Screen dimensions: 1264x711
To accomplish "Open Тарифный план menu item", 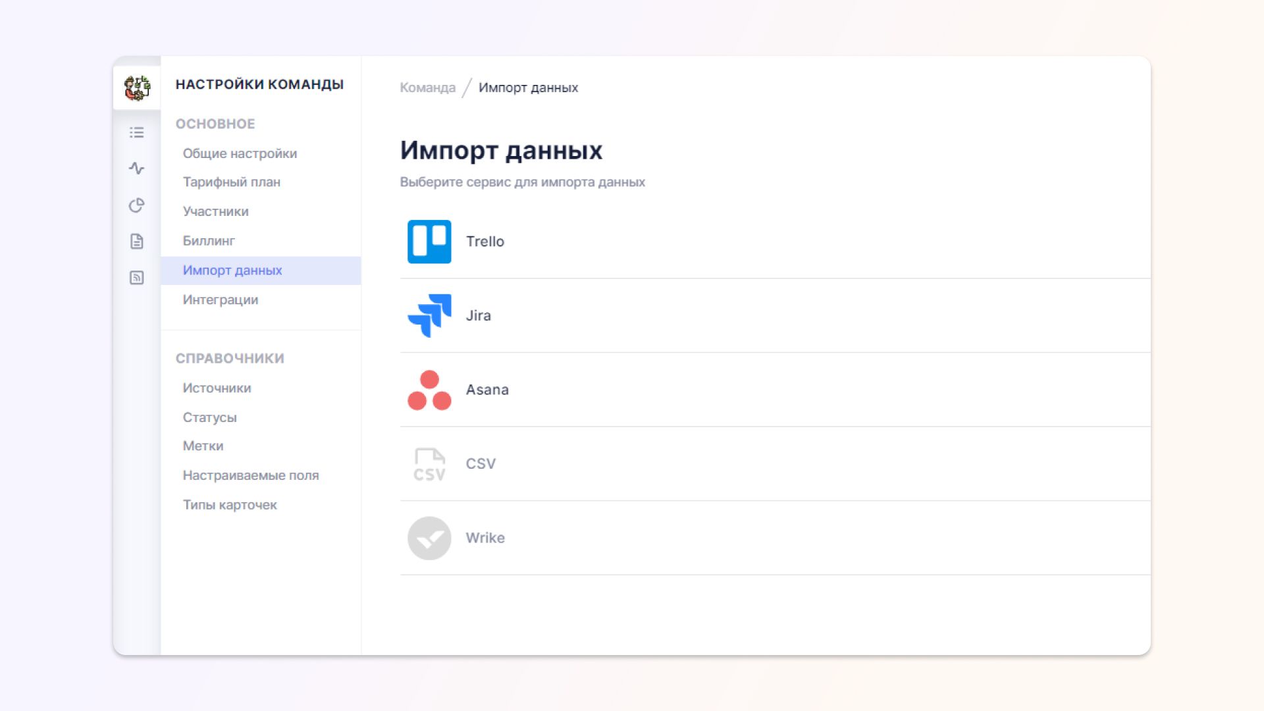I will [231, 182].
